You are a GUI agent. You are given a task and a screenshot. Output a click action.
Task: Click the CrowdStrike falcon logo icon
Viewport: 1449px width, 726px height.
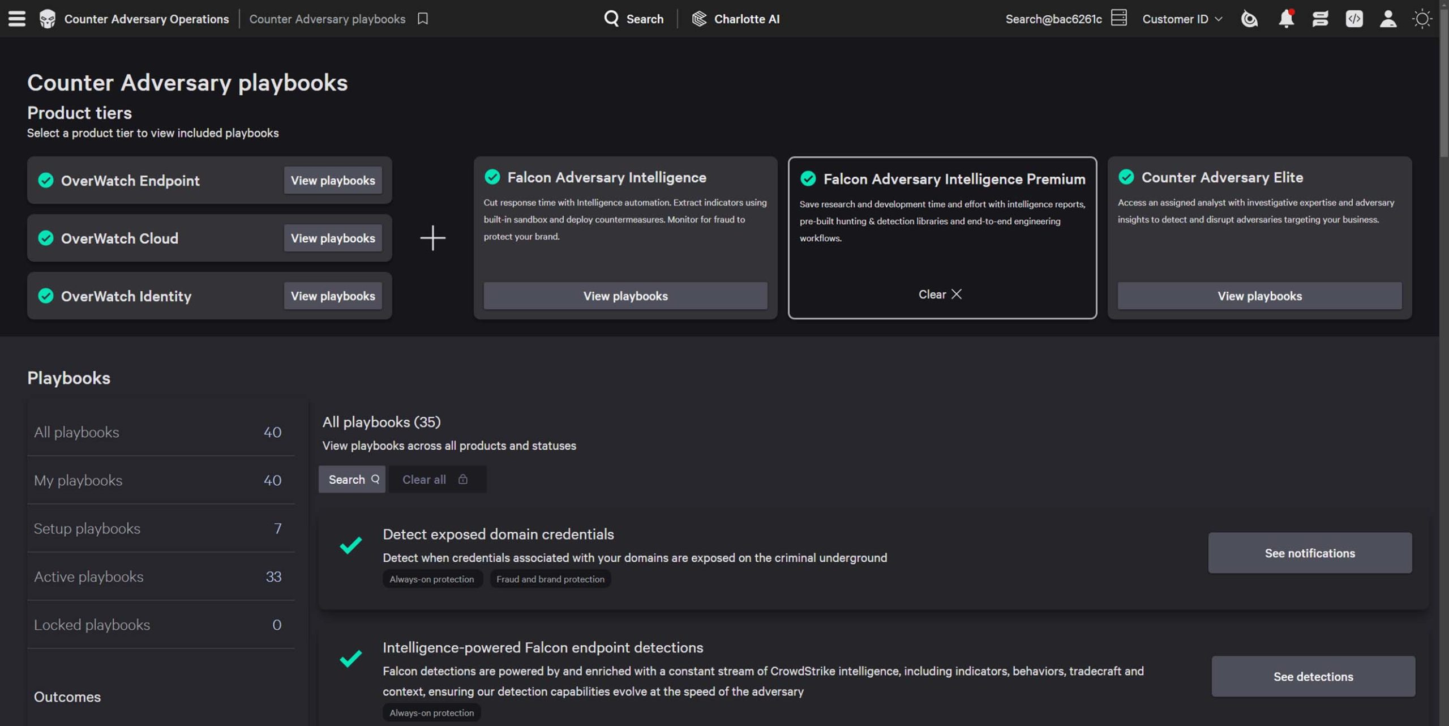(x=48, y=19)
